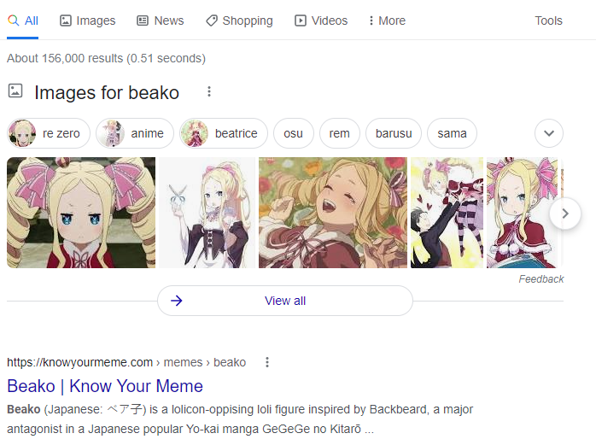Expand filter chips with the down chevron
The image size is (596, 445).
pos(549,133)
